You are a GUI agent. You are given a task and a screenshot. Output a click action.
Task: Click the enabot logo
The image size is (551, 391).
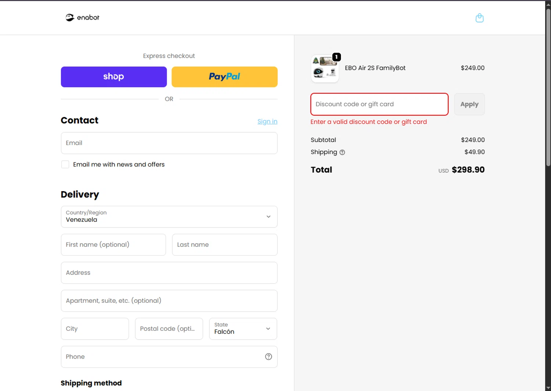82,17
